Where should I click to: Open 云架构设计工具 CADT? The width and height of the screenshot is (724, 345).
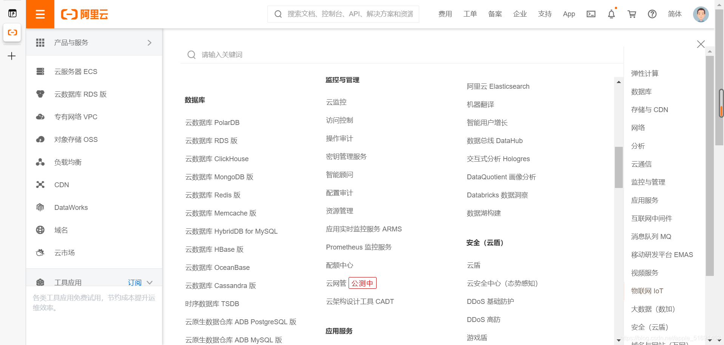(x=360, y=302)
